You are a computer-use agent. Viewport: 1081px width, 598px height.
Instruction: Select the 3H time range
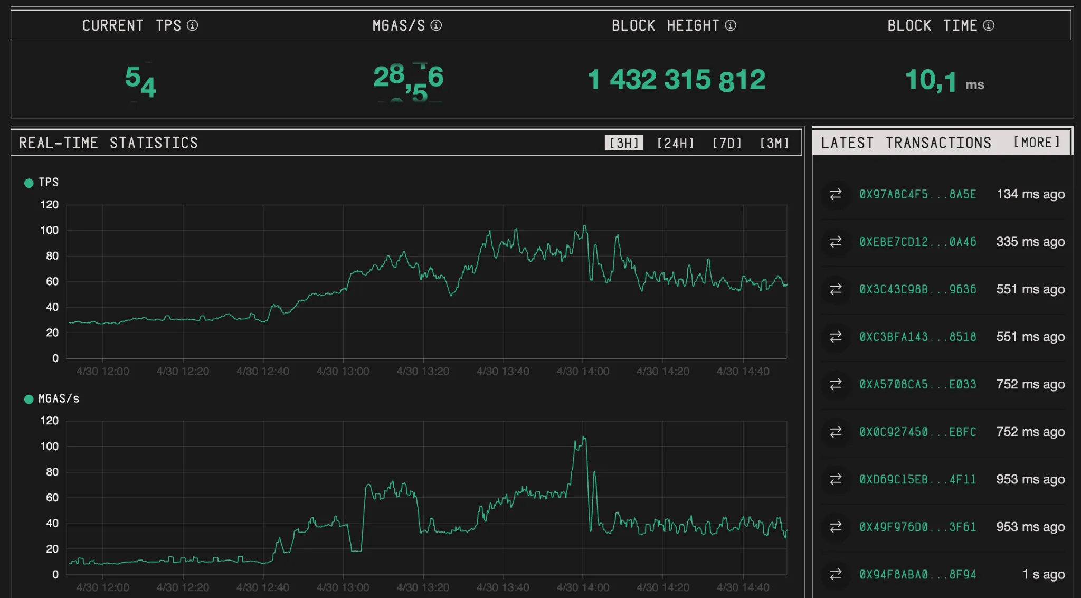coord(624,143)
